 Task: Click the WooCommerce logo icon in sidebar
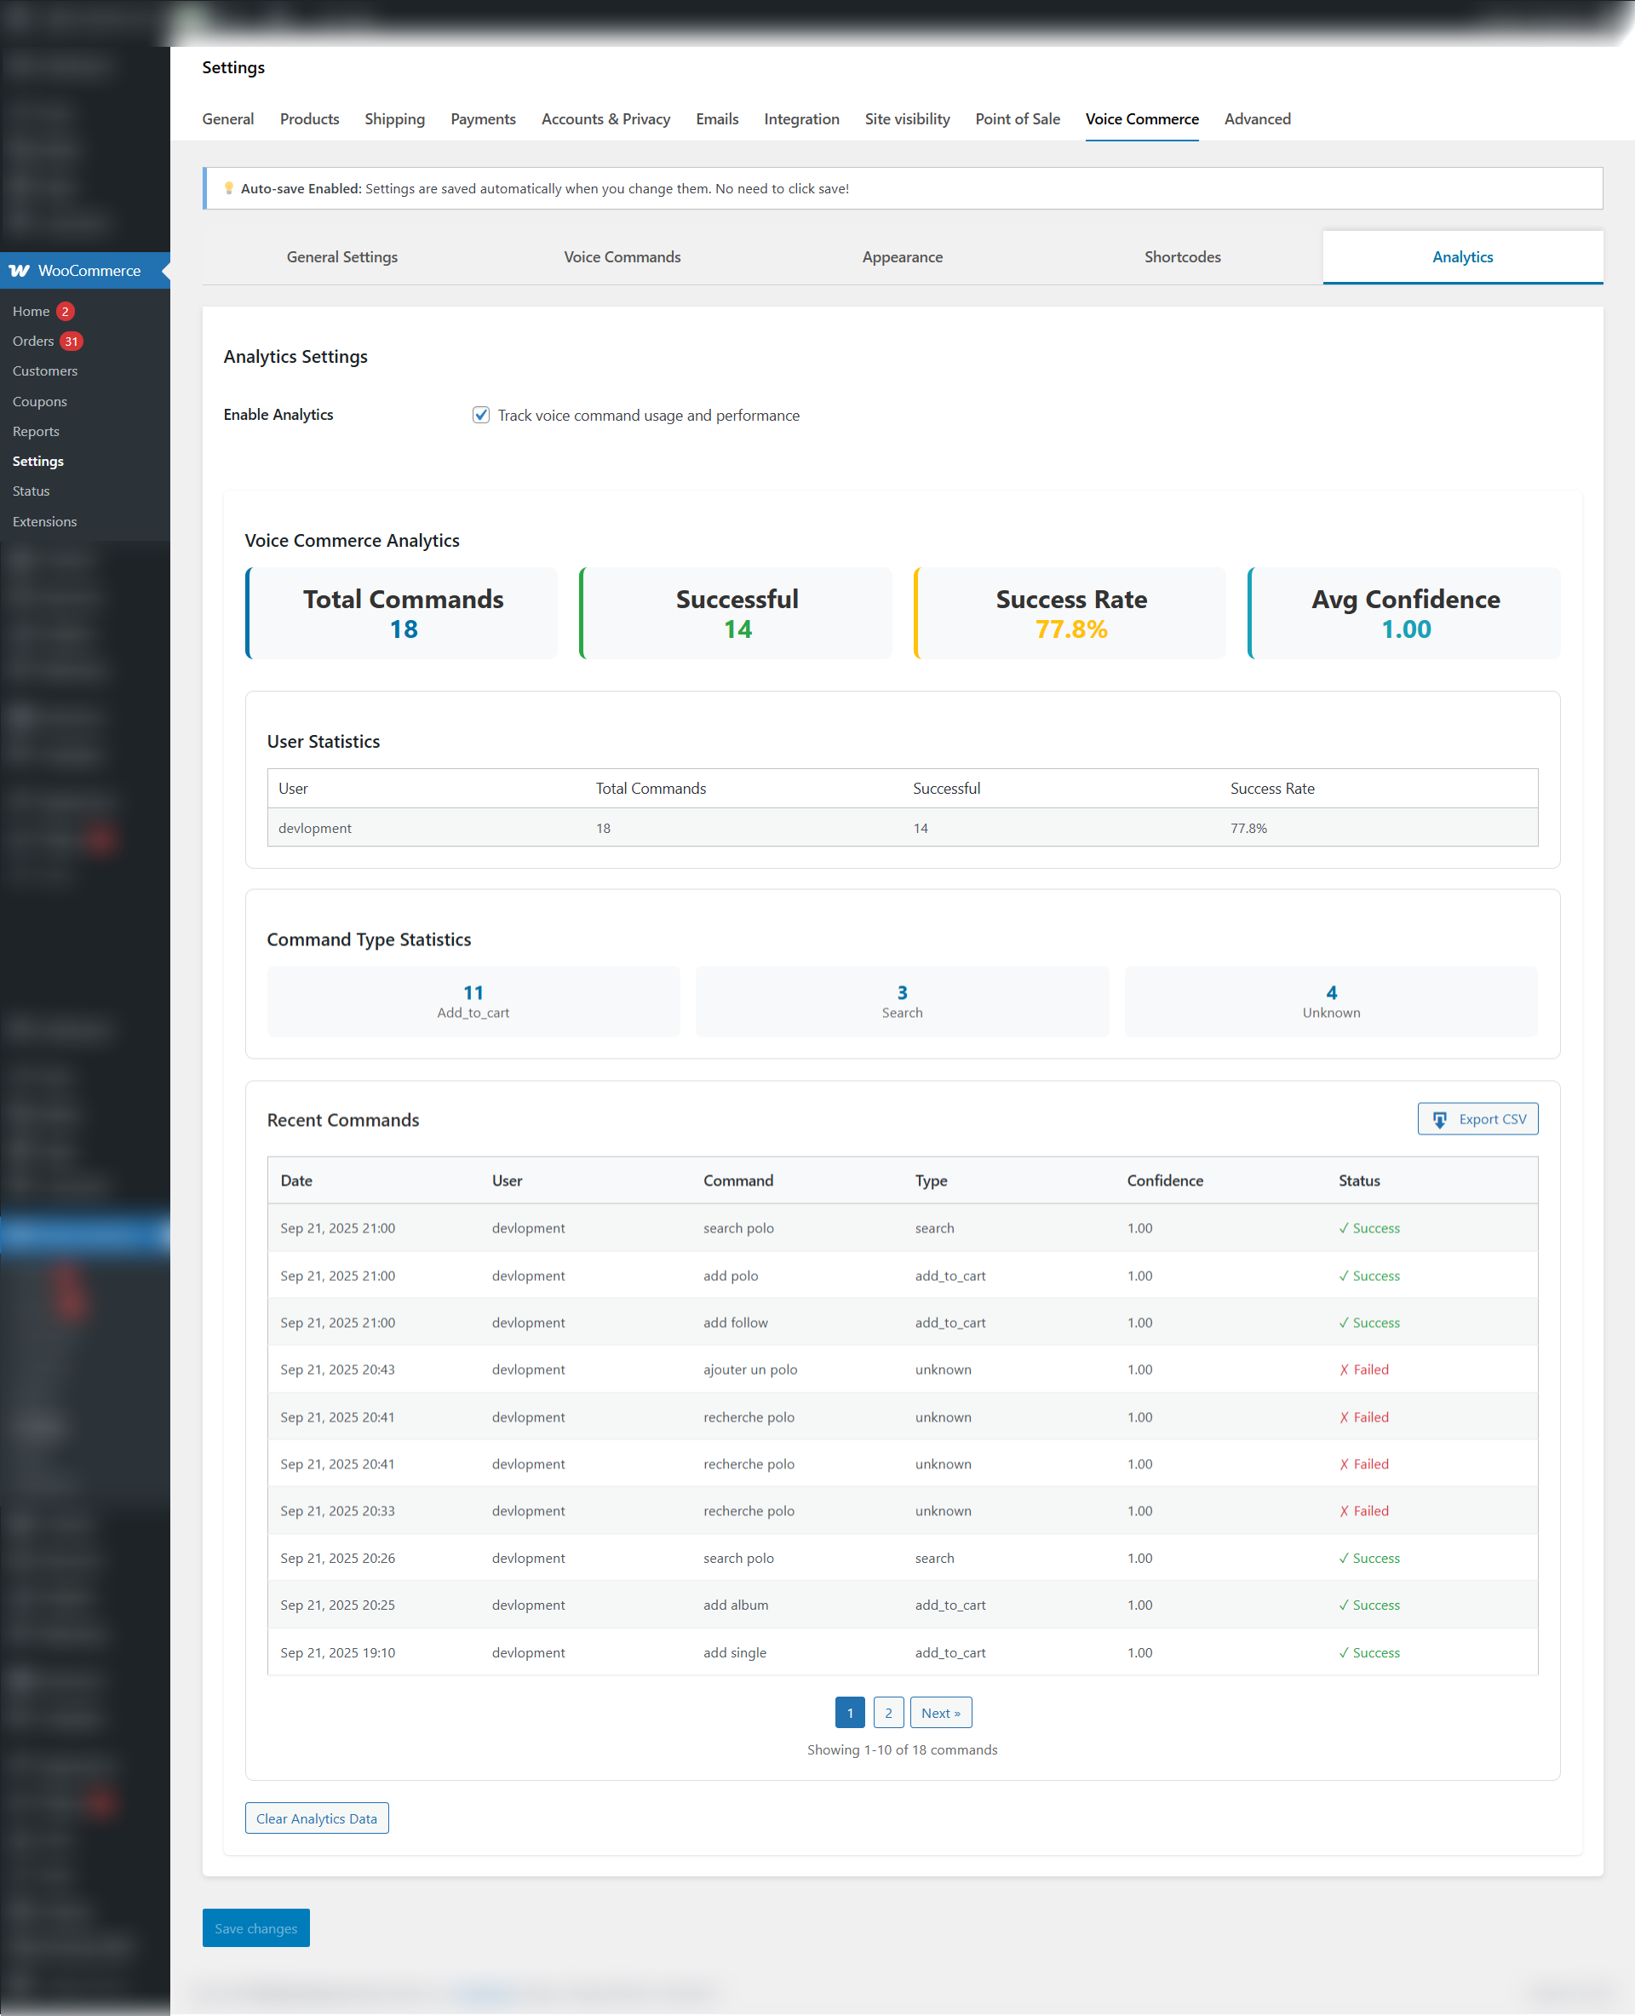point(19,270)
